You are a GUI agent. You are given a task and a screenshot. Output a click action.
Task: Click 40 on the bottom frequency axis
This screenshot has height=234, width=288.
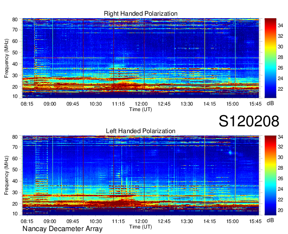coord(15,181)
